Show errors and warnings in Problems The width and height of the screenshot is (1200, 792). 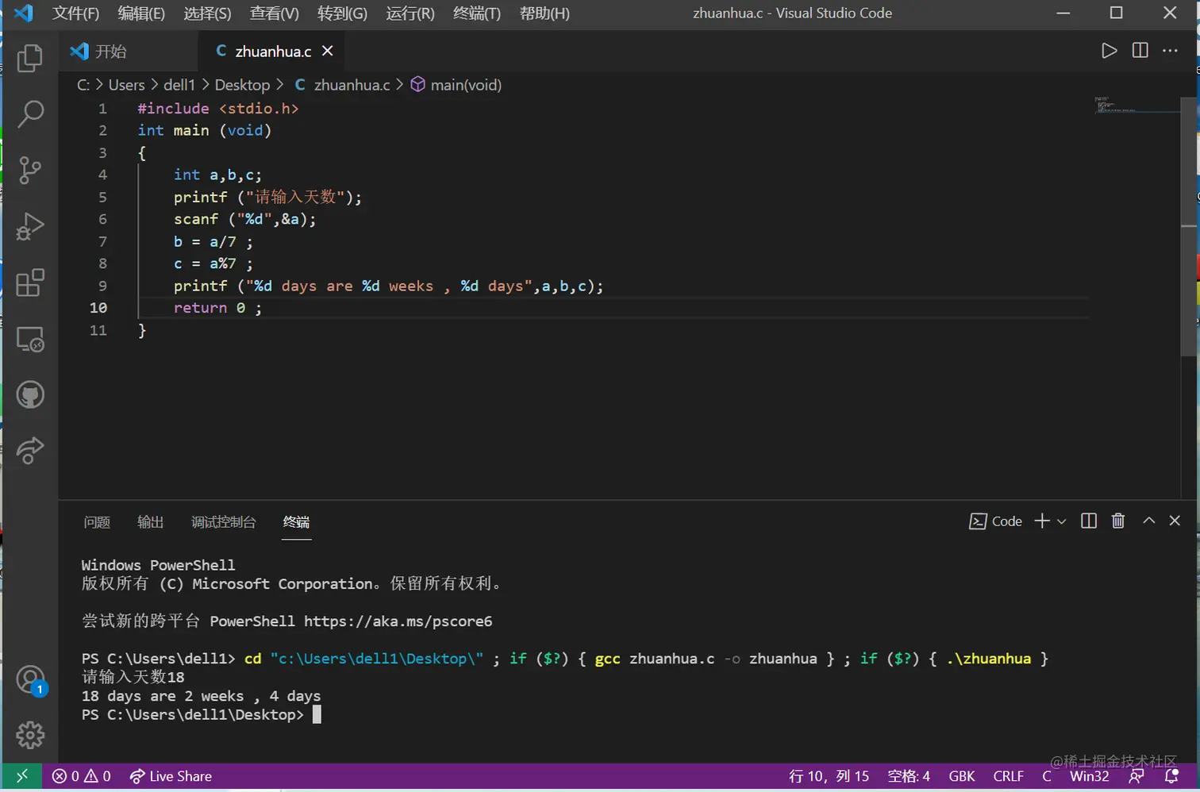[x=81, y=776]
